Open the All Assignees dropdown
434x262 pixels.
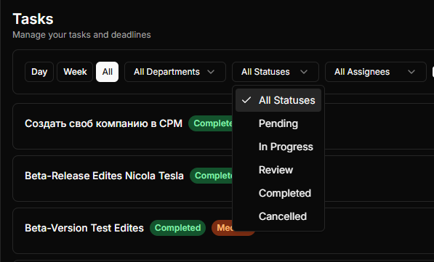[376, 72]
